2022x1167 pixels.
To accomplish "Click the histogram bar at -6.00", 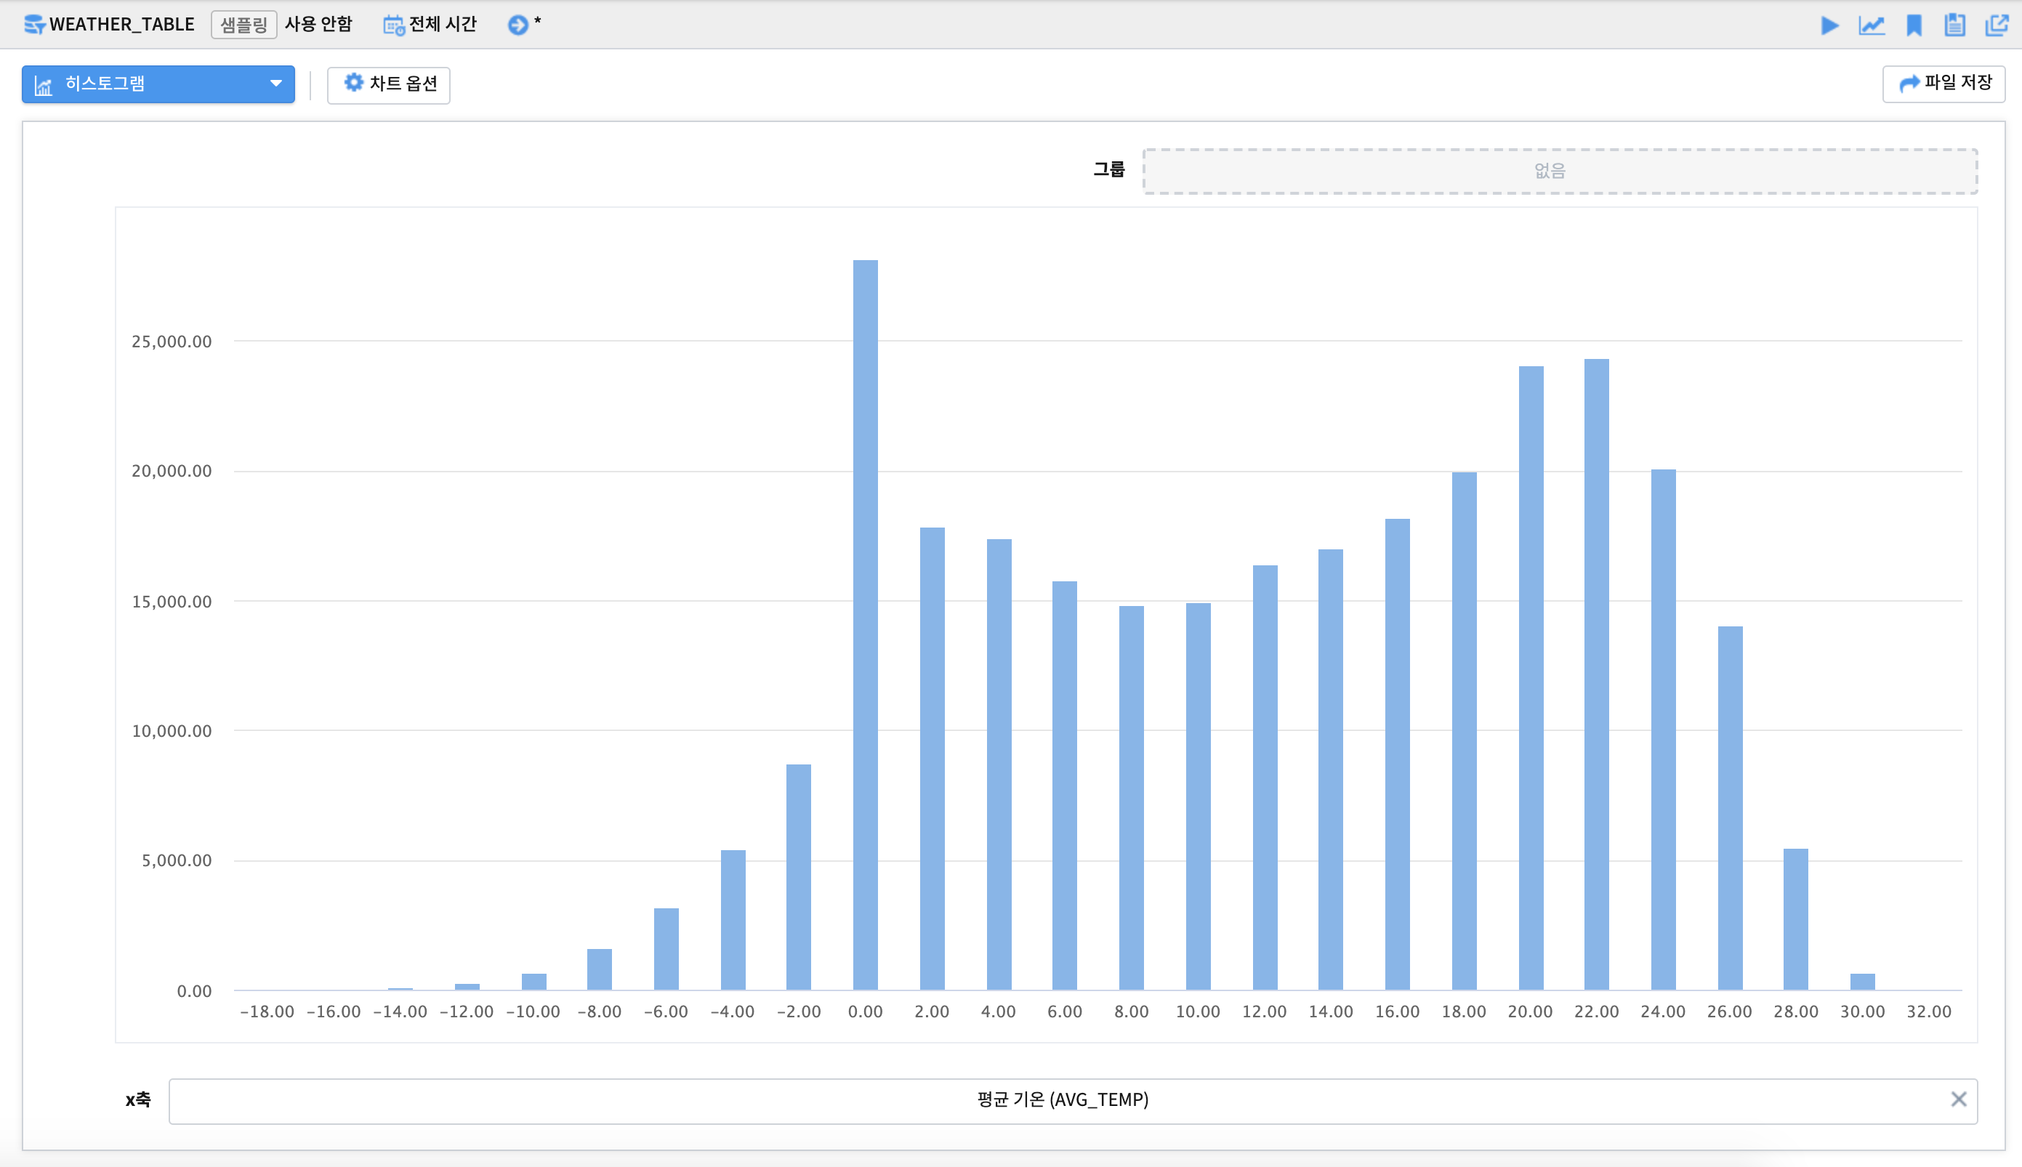I will [x=666, y=950].
